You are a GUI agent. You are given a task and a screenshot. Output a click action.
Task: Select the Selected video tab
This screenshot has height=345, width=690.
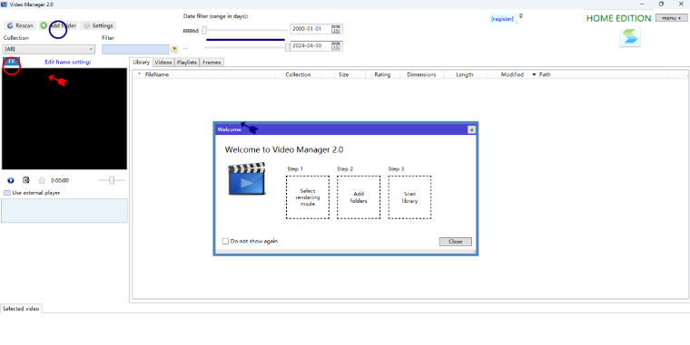[x=21, y=309]
